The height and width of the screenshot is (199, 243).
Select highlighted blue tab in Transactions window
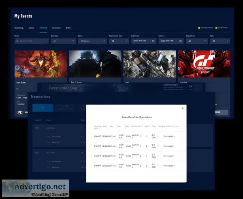pyautogui.click(x=43, y=108)
